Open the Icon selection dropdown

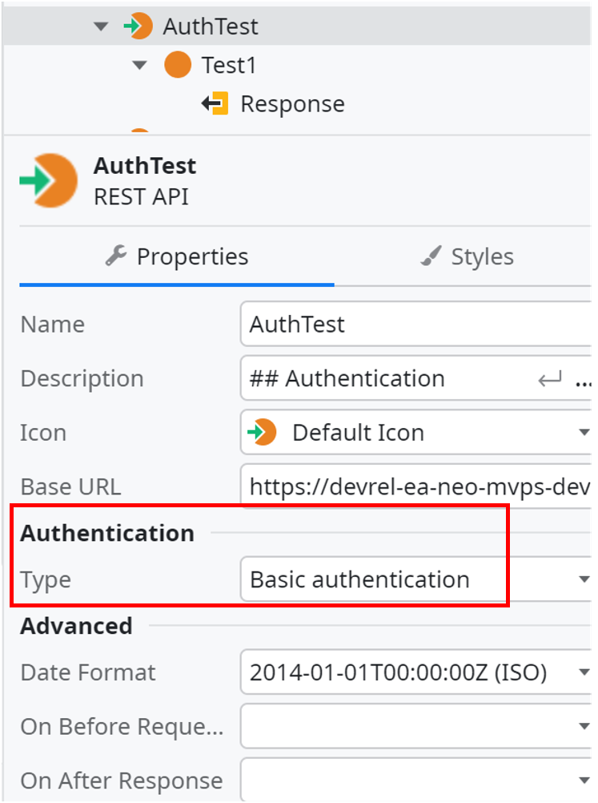[x=585, y=432]
